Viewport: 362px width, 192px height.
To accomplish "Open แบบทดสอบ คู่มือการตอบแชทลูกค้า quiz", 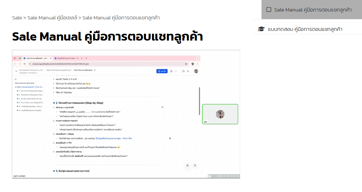I will (305, 29).
